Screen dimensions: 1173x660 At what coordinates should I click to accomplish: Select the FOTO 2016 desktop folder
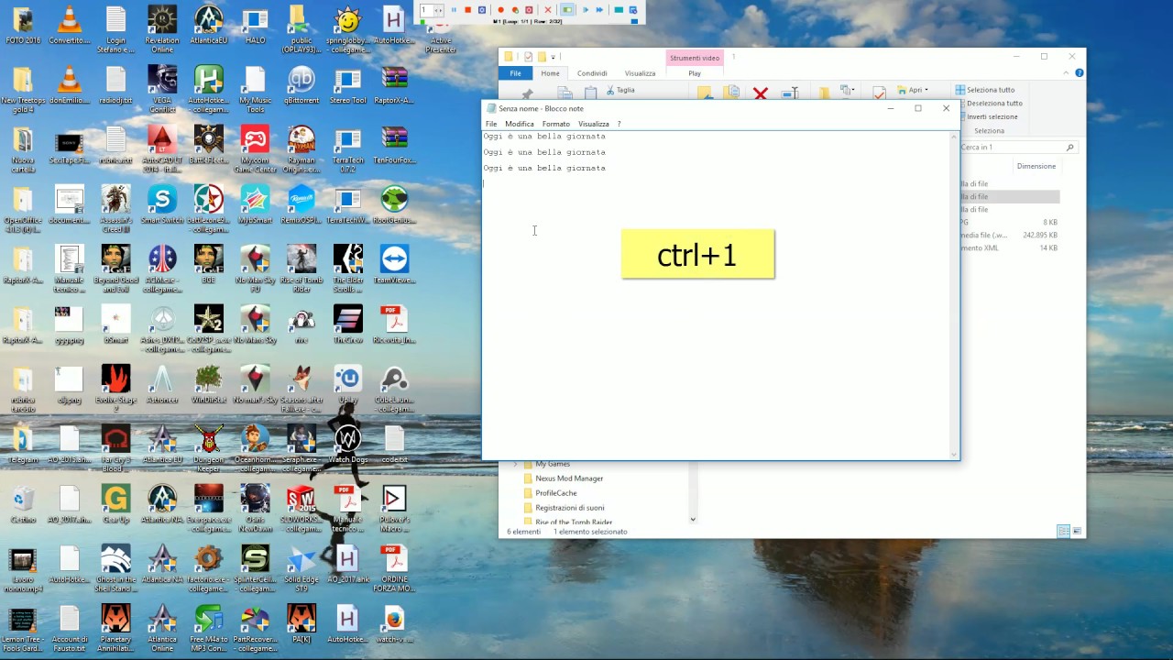pos(23,26)
